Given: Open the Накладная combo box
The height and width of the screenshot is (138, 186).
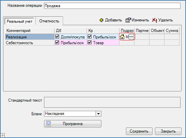Looking at the screenshot, I should click(73, 114).
